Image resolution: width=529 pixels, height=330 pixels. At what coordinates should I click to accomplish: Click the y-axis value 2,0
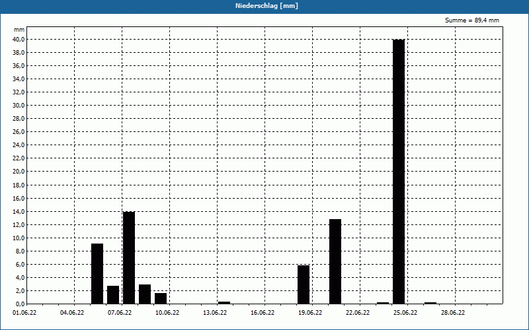20,291
